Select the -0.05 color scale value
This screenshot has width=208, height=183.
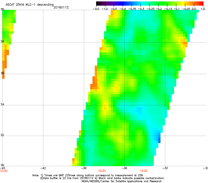(186, 9)
